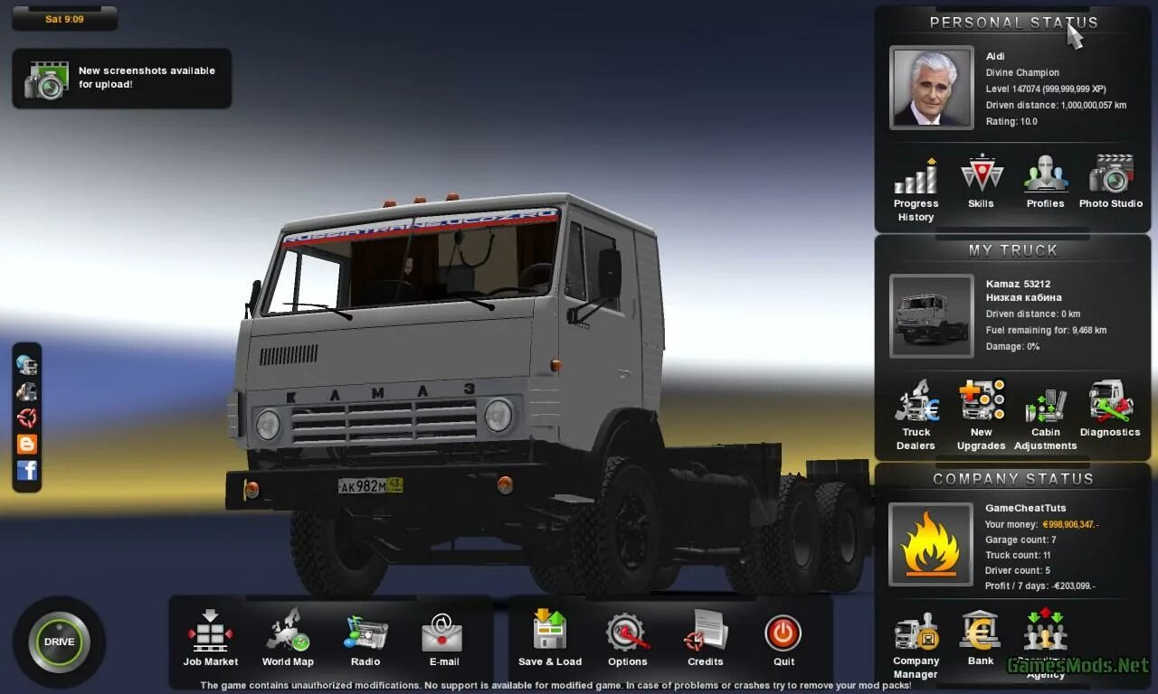Click the Kamaz 53212 truck thumbnail
Viewport: 1158px width, 694px height.
pos(932,315)
